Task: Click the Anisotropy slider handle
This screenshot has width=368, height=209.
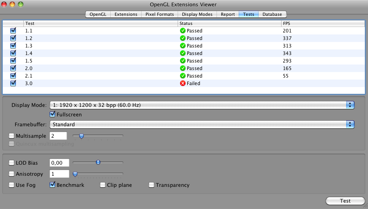Action: coord(75,174)
